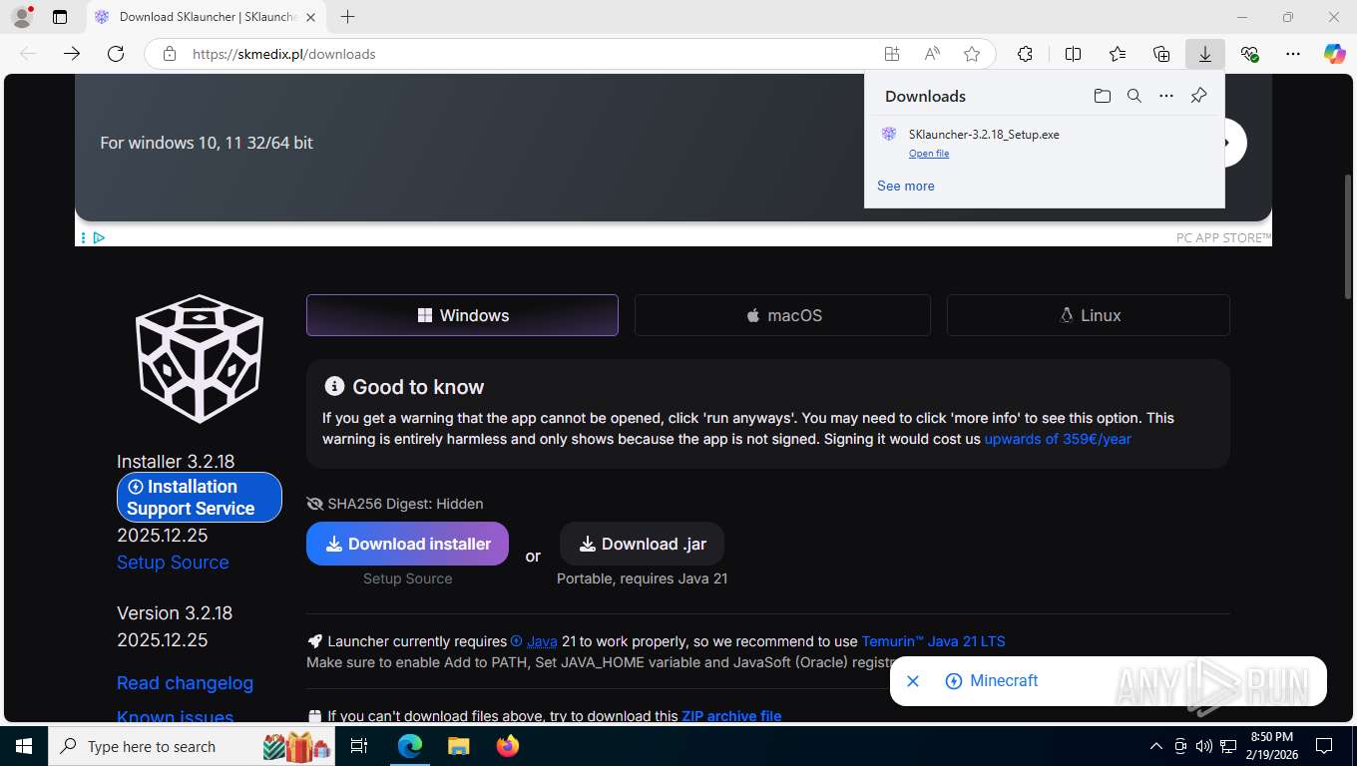Screen dimensions: 1357x766
Task: Click SHA256 Digest Hidden eye icon
Action: (315, 504)
